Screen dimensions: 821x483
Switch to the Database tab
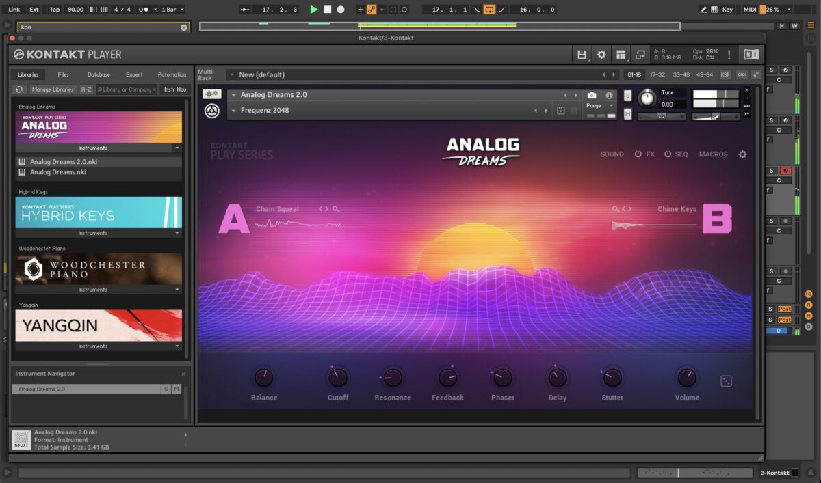tap(99, 74)
